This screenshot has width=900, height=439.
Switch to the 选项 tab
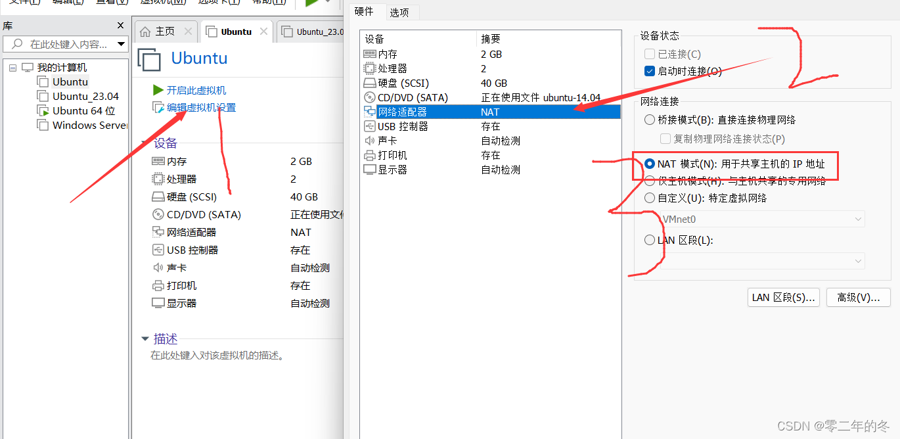click(x=401, y=12)
